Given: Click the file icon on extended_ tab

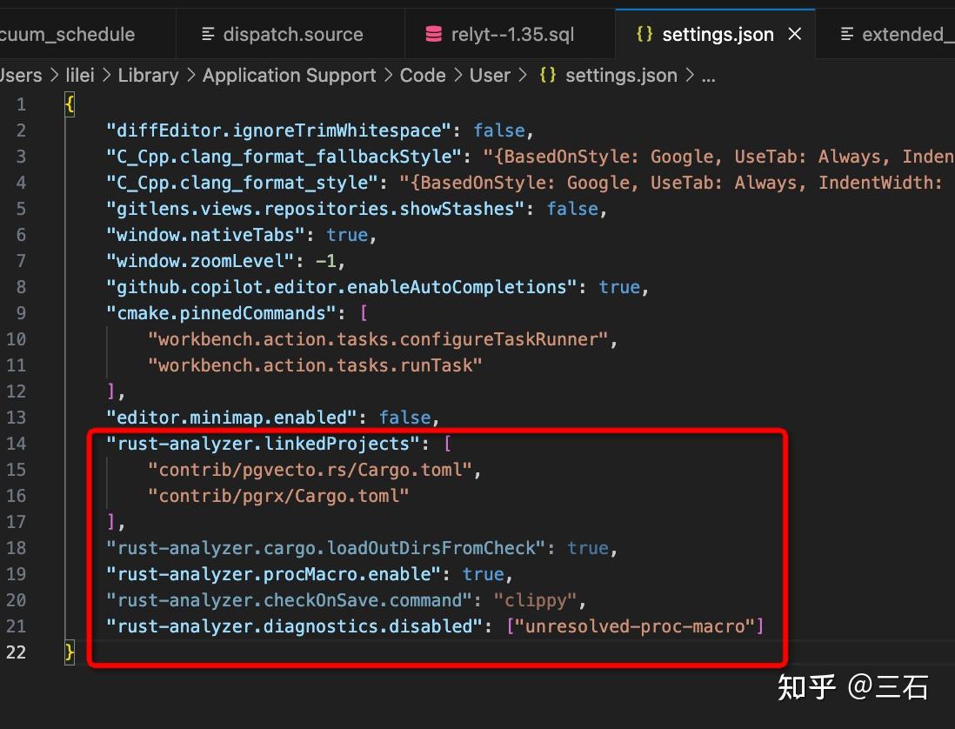Looking at the screenshot, I should pos(846,34).
